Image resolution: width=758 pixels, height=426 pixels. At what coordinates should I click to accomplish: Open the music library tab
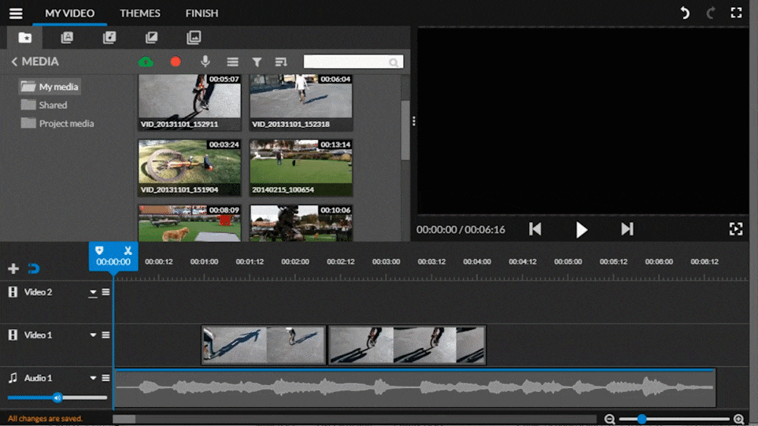pos(109,37)
